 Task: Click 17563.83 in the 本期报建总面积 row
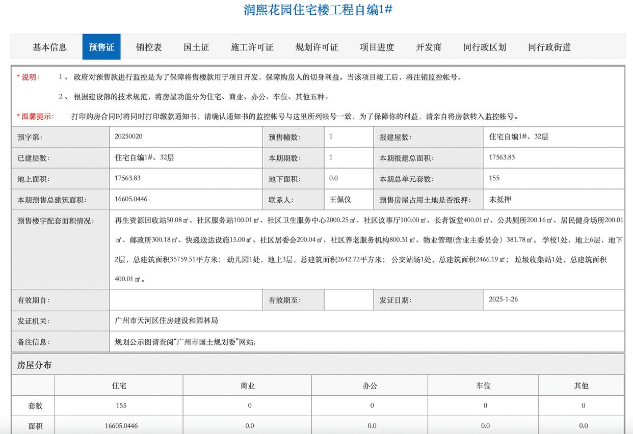pos(502,157)
